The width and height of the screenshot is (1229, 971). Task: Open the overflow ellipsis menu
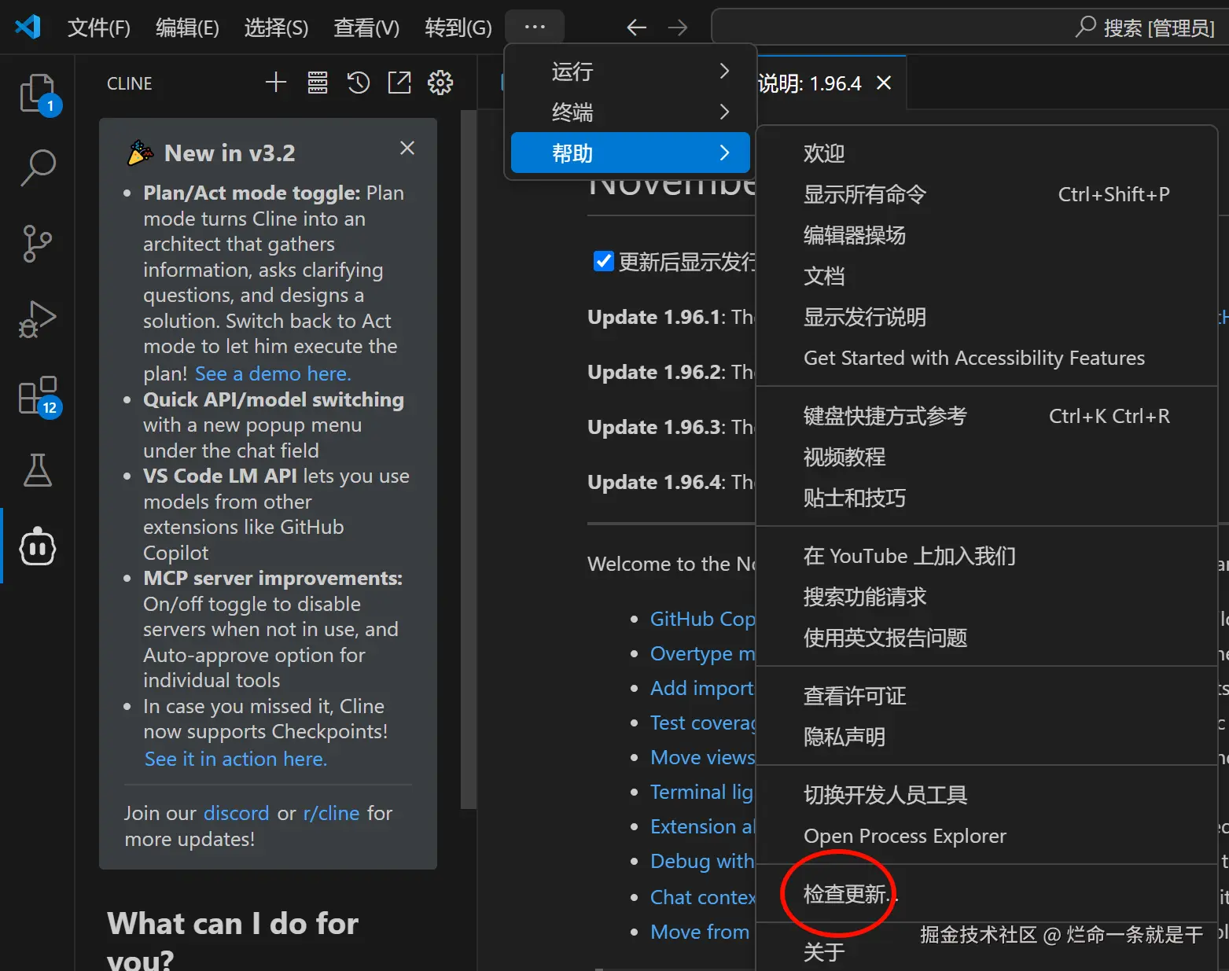[535, 28]
